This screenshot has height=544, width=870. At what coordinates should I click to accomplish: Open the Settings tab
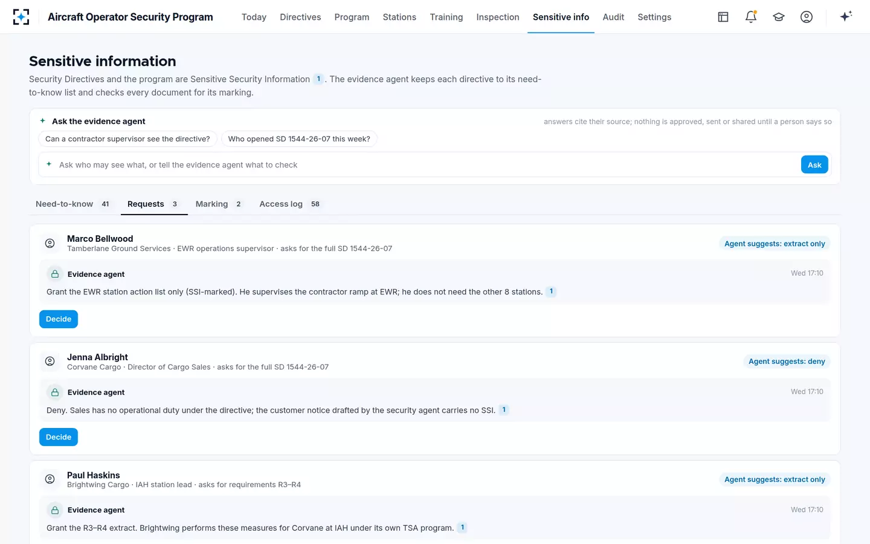654,17
